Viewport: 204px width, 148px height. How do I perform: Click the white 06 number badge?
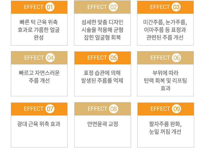tap(176, 58)
